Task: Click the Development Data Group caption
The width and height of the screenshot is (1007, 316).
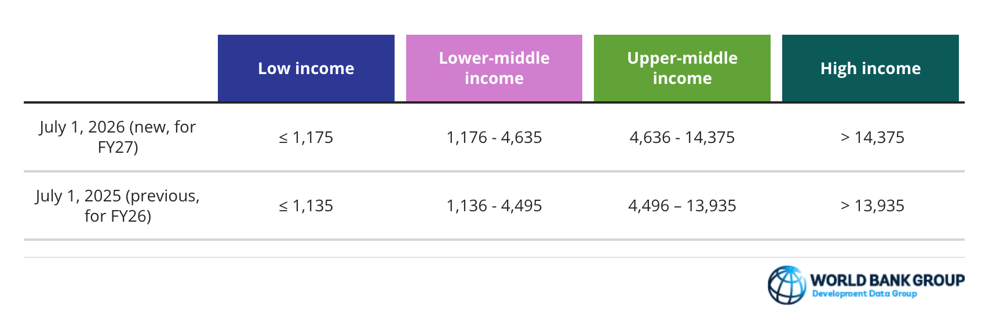Action: coord(864,294)
